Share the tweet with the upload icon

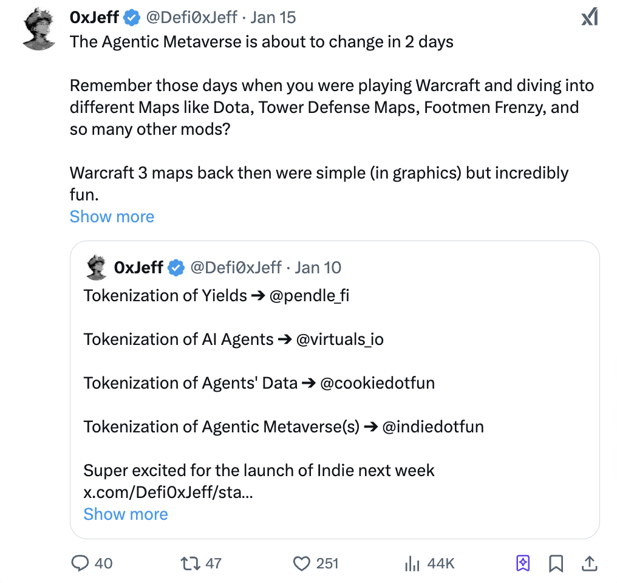[x=588, y=564]
